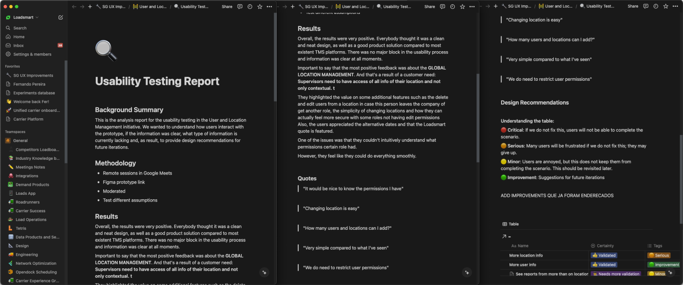
Task: Open 'User and Loc...' breadcrumb in the right window
Action: pyautogui.click(x=556, y=7)
